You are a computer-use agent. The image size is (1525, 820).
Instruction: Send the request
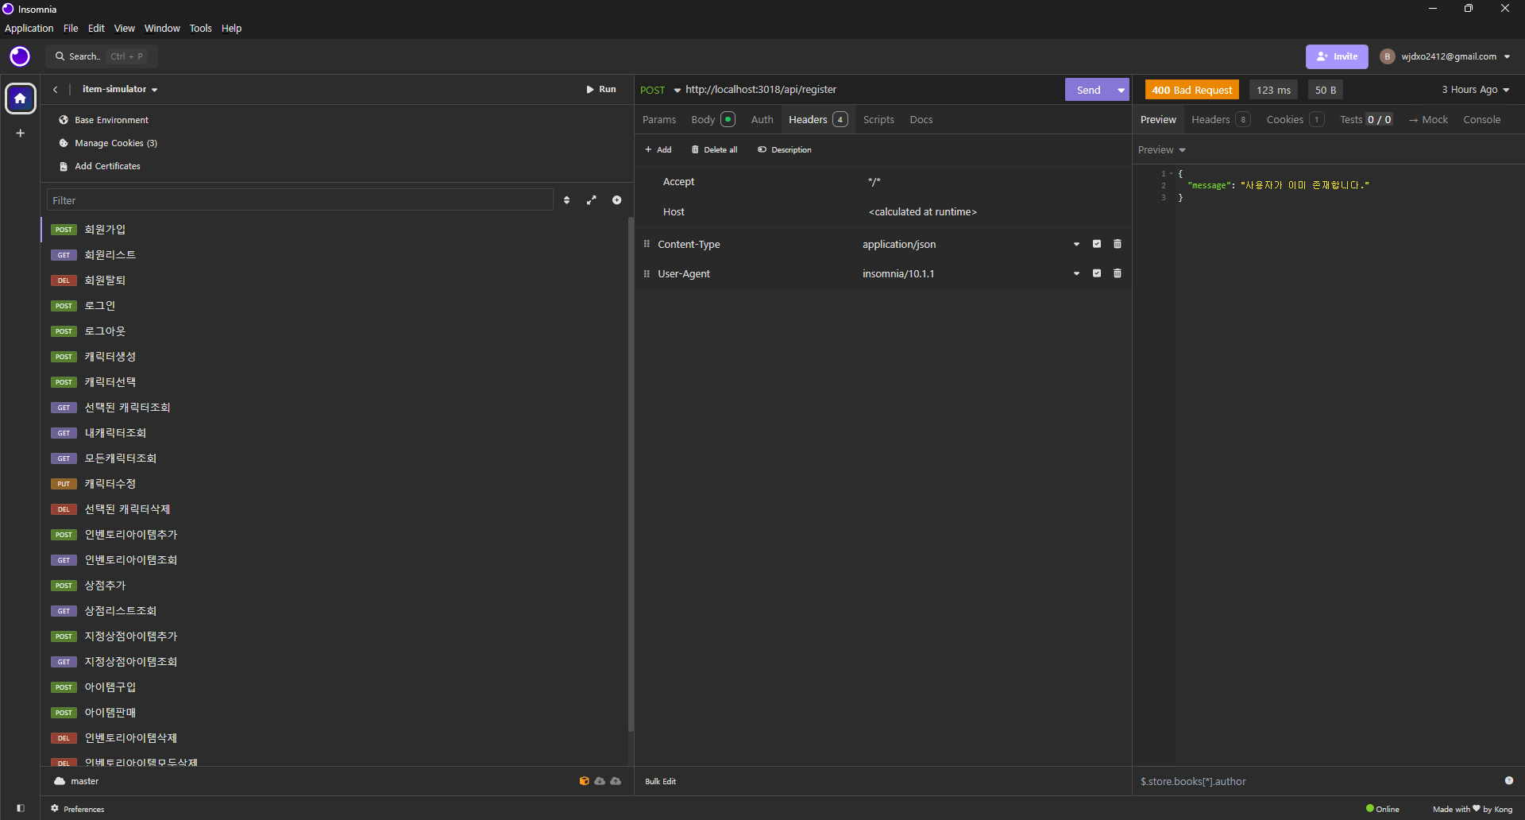[1089, 90]
